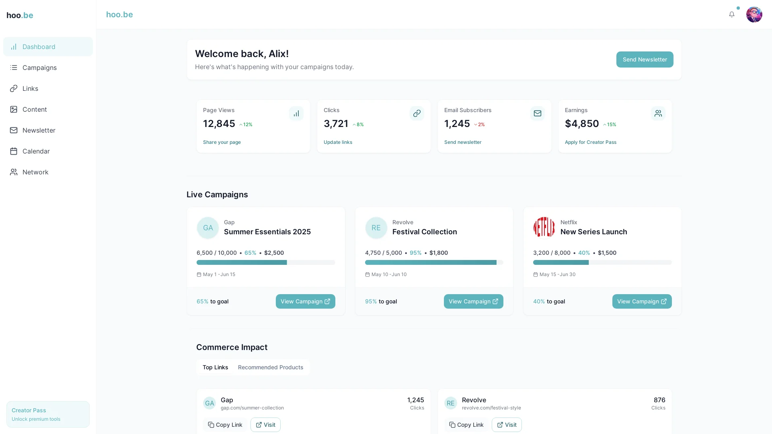The image size is (772, 434).
Task: Open Calendar in the sidebar
Action: (x=36, y=151)
